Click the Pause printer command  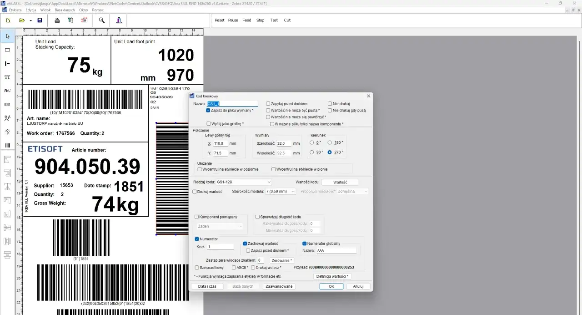click(x=233, y=20)
